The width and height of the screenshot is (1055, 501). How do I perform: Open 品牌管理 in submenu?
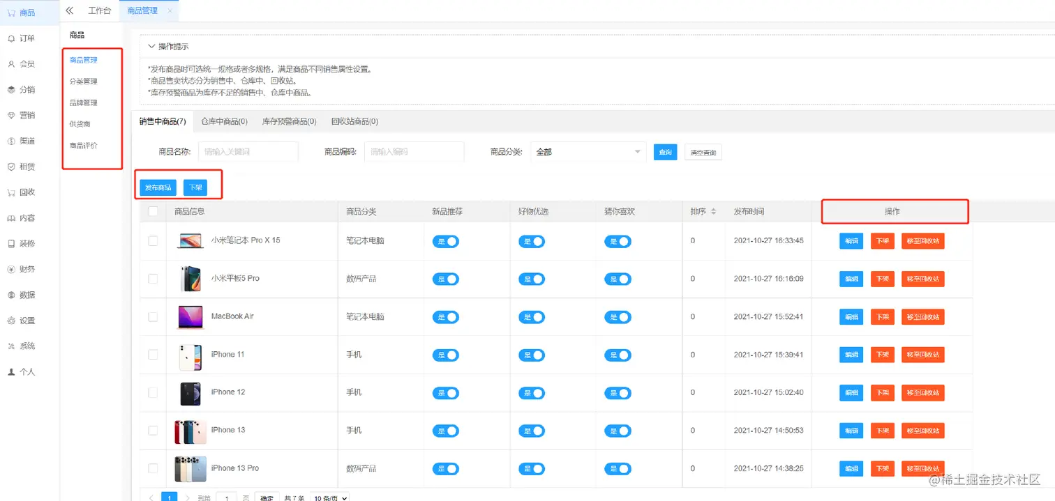(83, 102)
